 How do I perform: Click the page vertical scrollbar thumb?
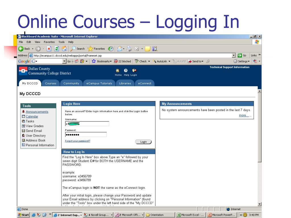pyautogui.click(x=260, y=128)
